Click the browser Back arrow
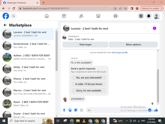This screenshot has width=165, height=124. tap(4, 8)
